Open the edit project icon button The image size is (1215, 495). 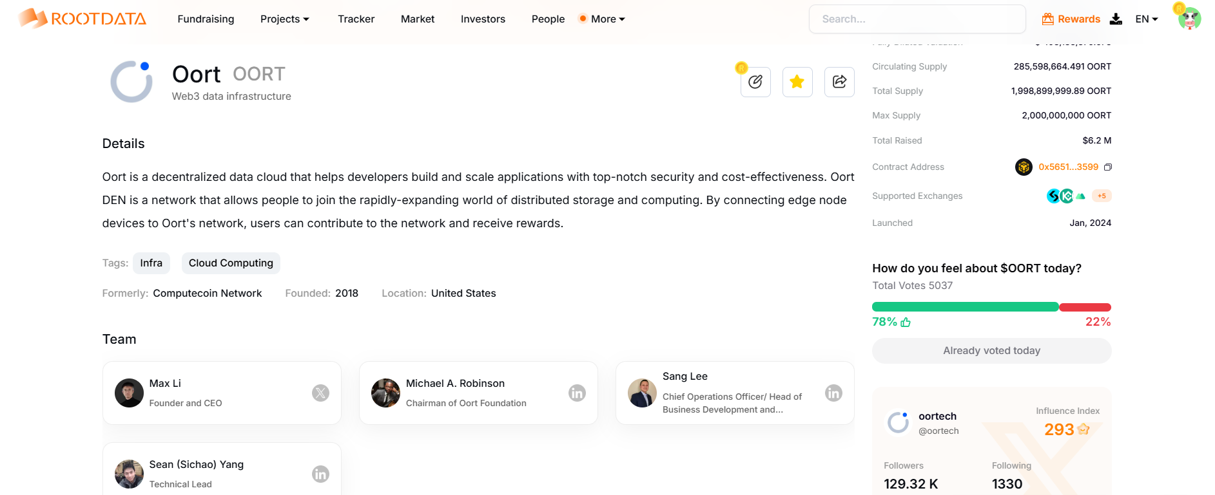[x=755, y=82]
